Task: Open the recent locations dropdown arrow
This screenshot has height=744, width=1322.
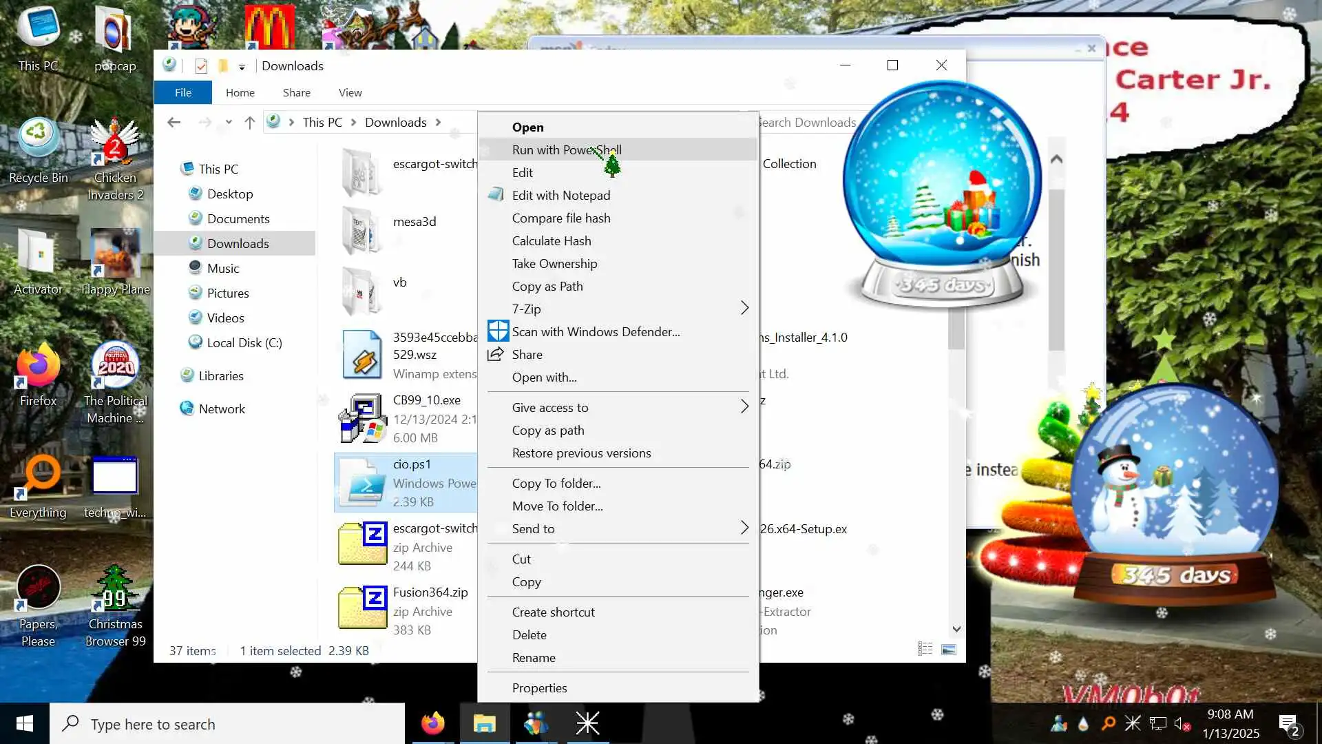Action: tap(229, 123)
